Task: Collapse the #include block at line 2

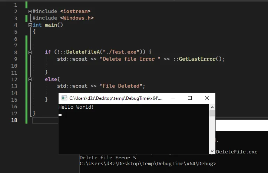Action: (x=30, y=11)
